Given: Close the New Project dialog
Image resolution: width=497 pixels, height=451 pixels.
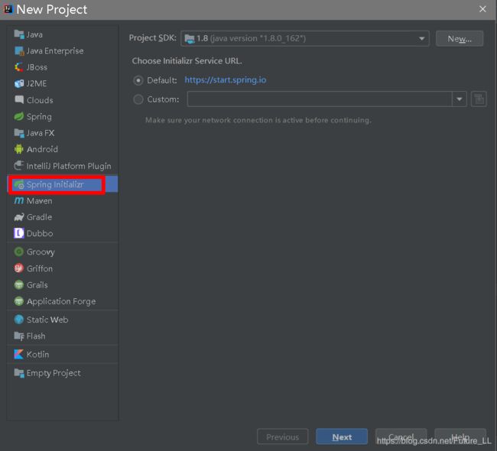Looking at the screenshot, I should (x=482, y=9).
